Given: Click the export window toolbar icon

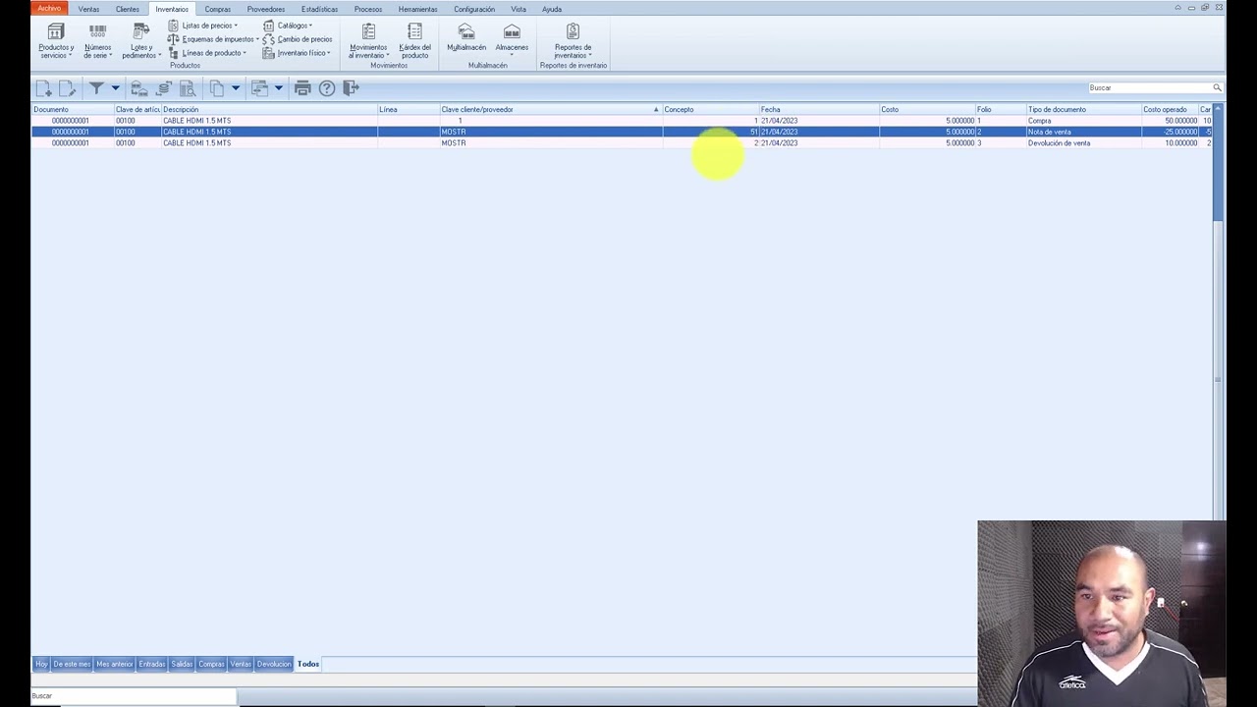Looking at the screenshot, I should click(x=259, y=88).
